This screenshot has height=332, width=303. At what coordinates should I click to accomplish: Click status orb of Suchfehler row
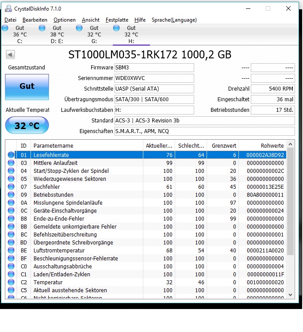coord(11,187)
